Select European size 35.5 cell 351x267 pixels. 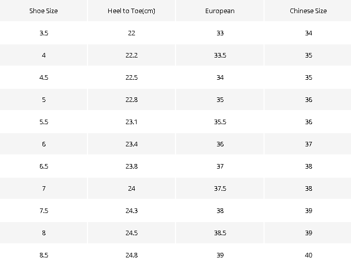tap(220, 122)
